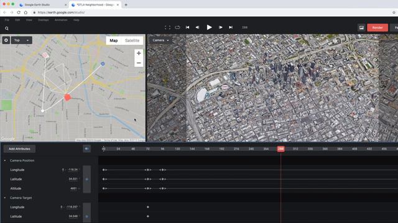Switch to the Google Earth Studio tab
This screenshot has height=223, width=398.
[x=43, y=5]
